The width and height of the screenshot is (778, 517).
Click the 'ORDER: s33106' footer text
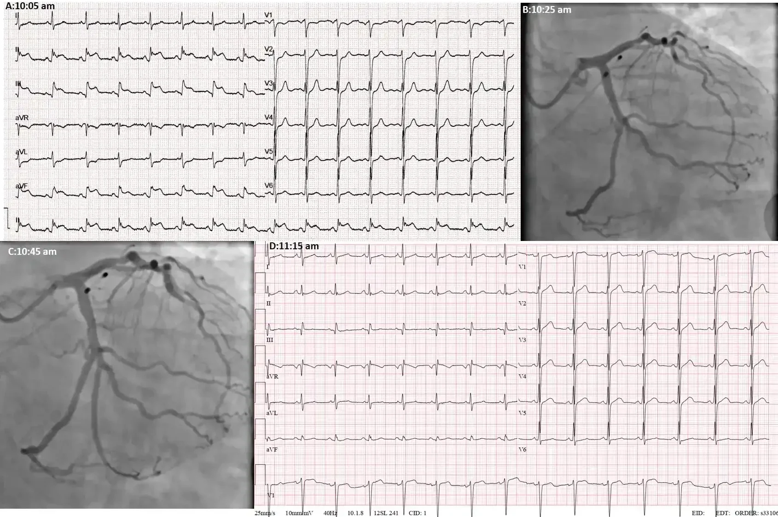756,513
